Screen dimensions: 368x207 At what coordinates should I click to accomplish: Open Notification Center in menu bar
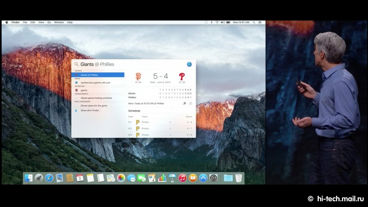(260, 22)
